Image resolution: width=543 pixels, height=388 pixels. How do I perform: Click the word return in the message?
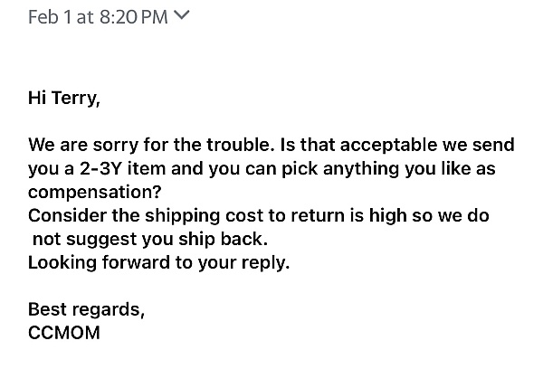318,215
